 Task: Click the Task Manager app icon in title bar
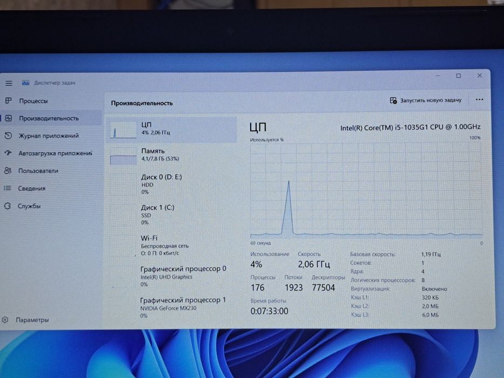[x=26, y=83]
